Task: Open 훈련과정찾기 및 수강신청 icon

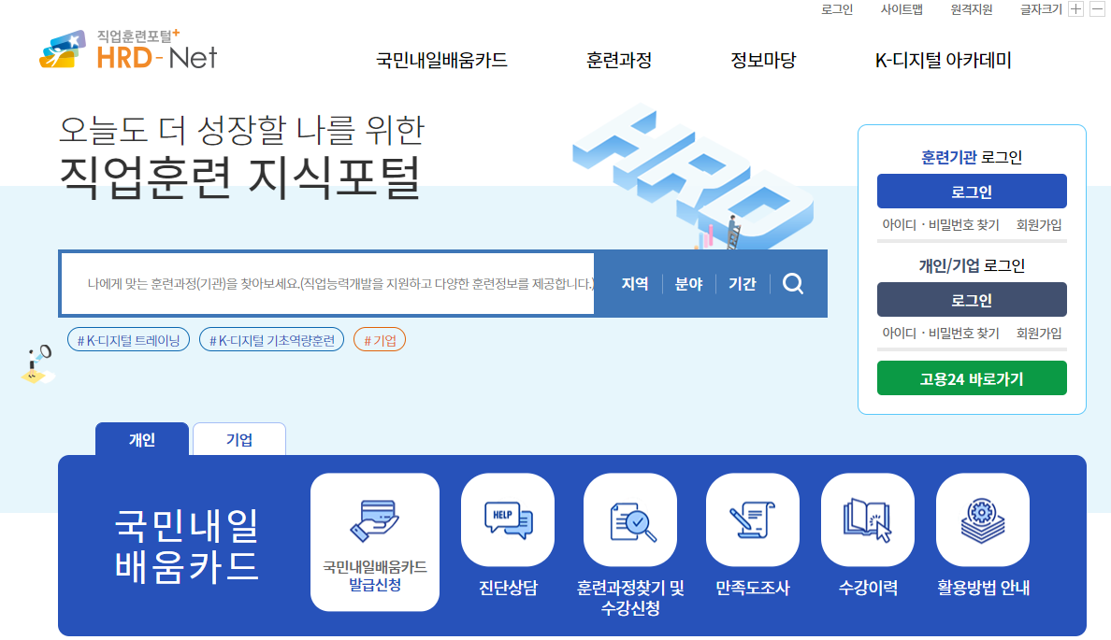Action: pos(630,519)
